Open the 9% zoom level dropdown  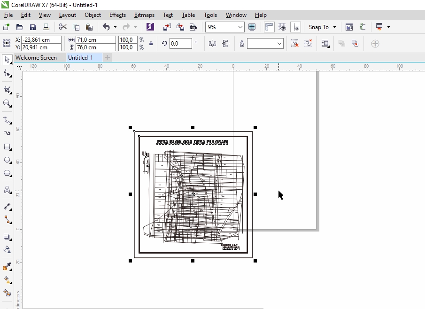(240, 27)
